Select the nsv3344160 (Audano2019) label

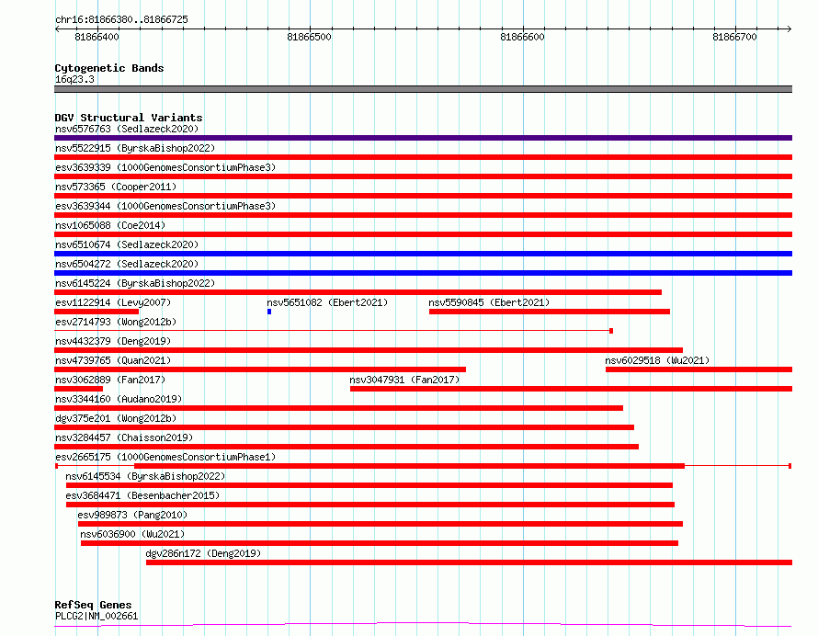(119, 399)
